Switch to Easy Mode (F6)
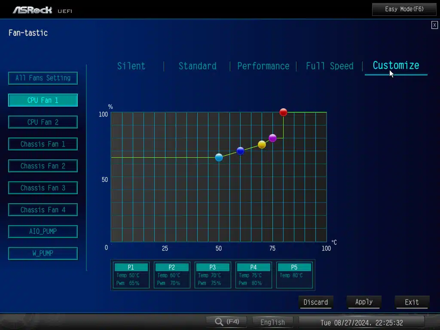440x330 pixels. pyautogui.click(x=404, y=9)
